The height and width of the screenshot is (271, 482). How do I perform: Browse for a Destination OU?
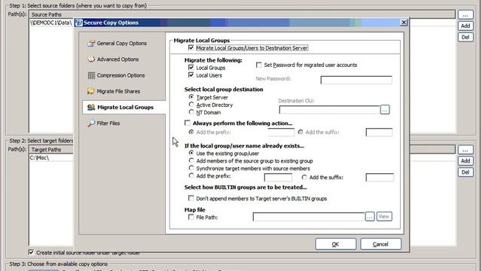pyautogui.click(x=385, y=110)
